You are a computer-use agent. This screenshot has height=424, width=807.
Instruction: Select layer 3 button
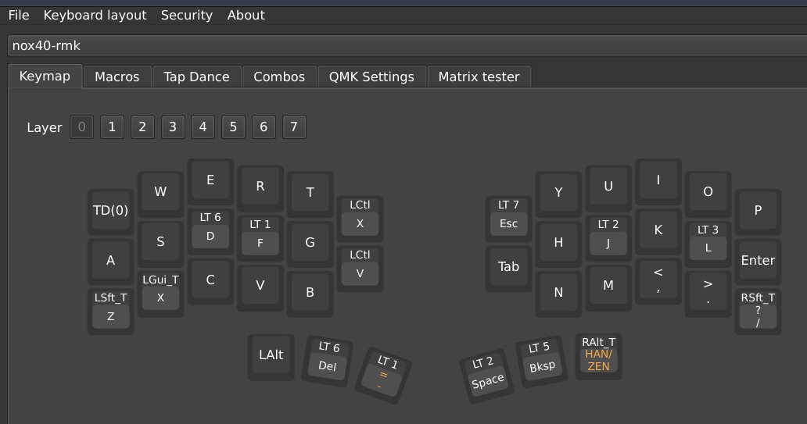coord(172,127)
